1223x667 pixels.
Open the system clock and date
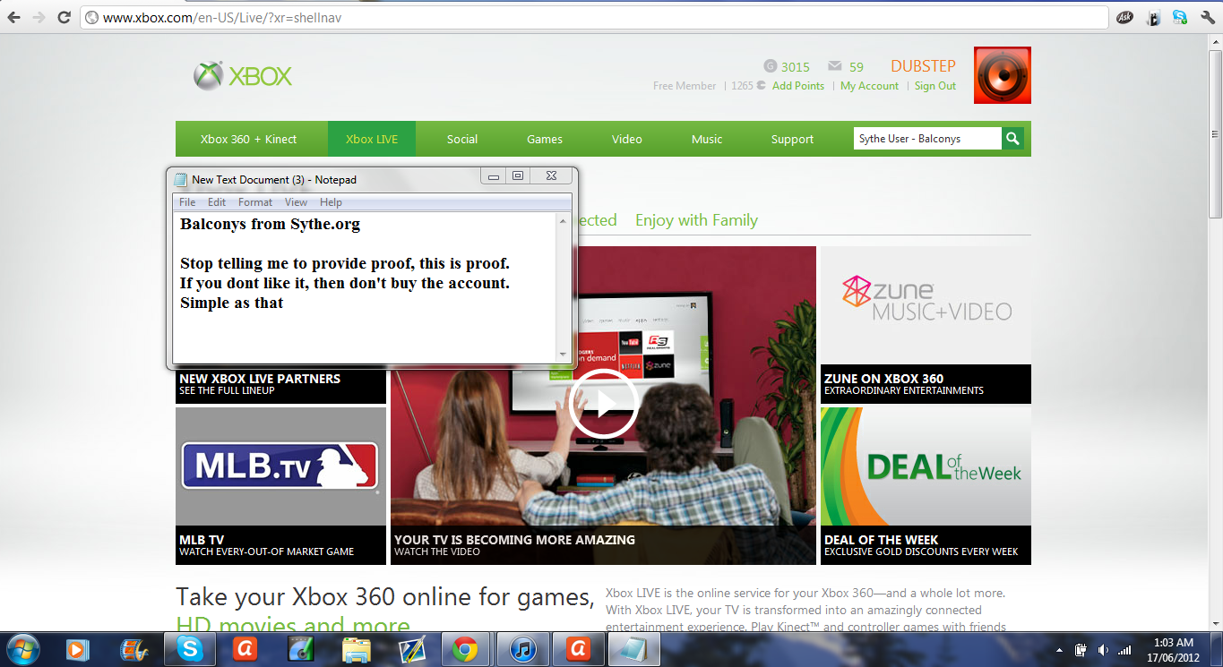pos(1173,649)
